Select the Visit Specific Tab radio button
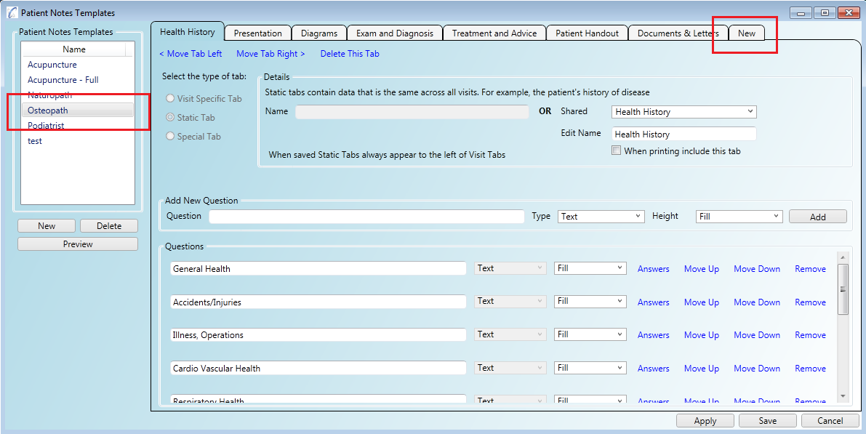 pyautogui.click(x=170, y=99)
